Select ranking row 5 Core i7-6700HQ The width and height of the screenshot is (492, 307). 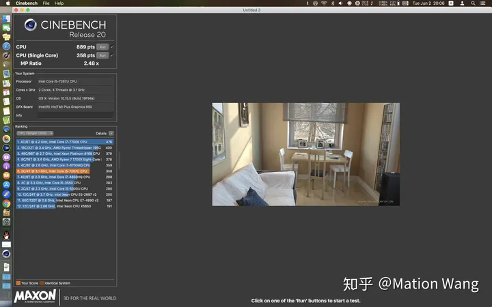[x=65, y=165]
